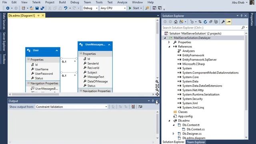Select App.config in Solution Explorer
256x144 pixels.
click(185, 116)
